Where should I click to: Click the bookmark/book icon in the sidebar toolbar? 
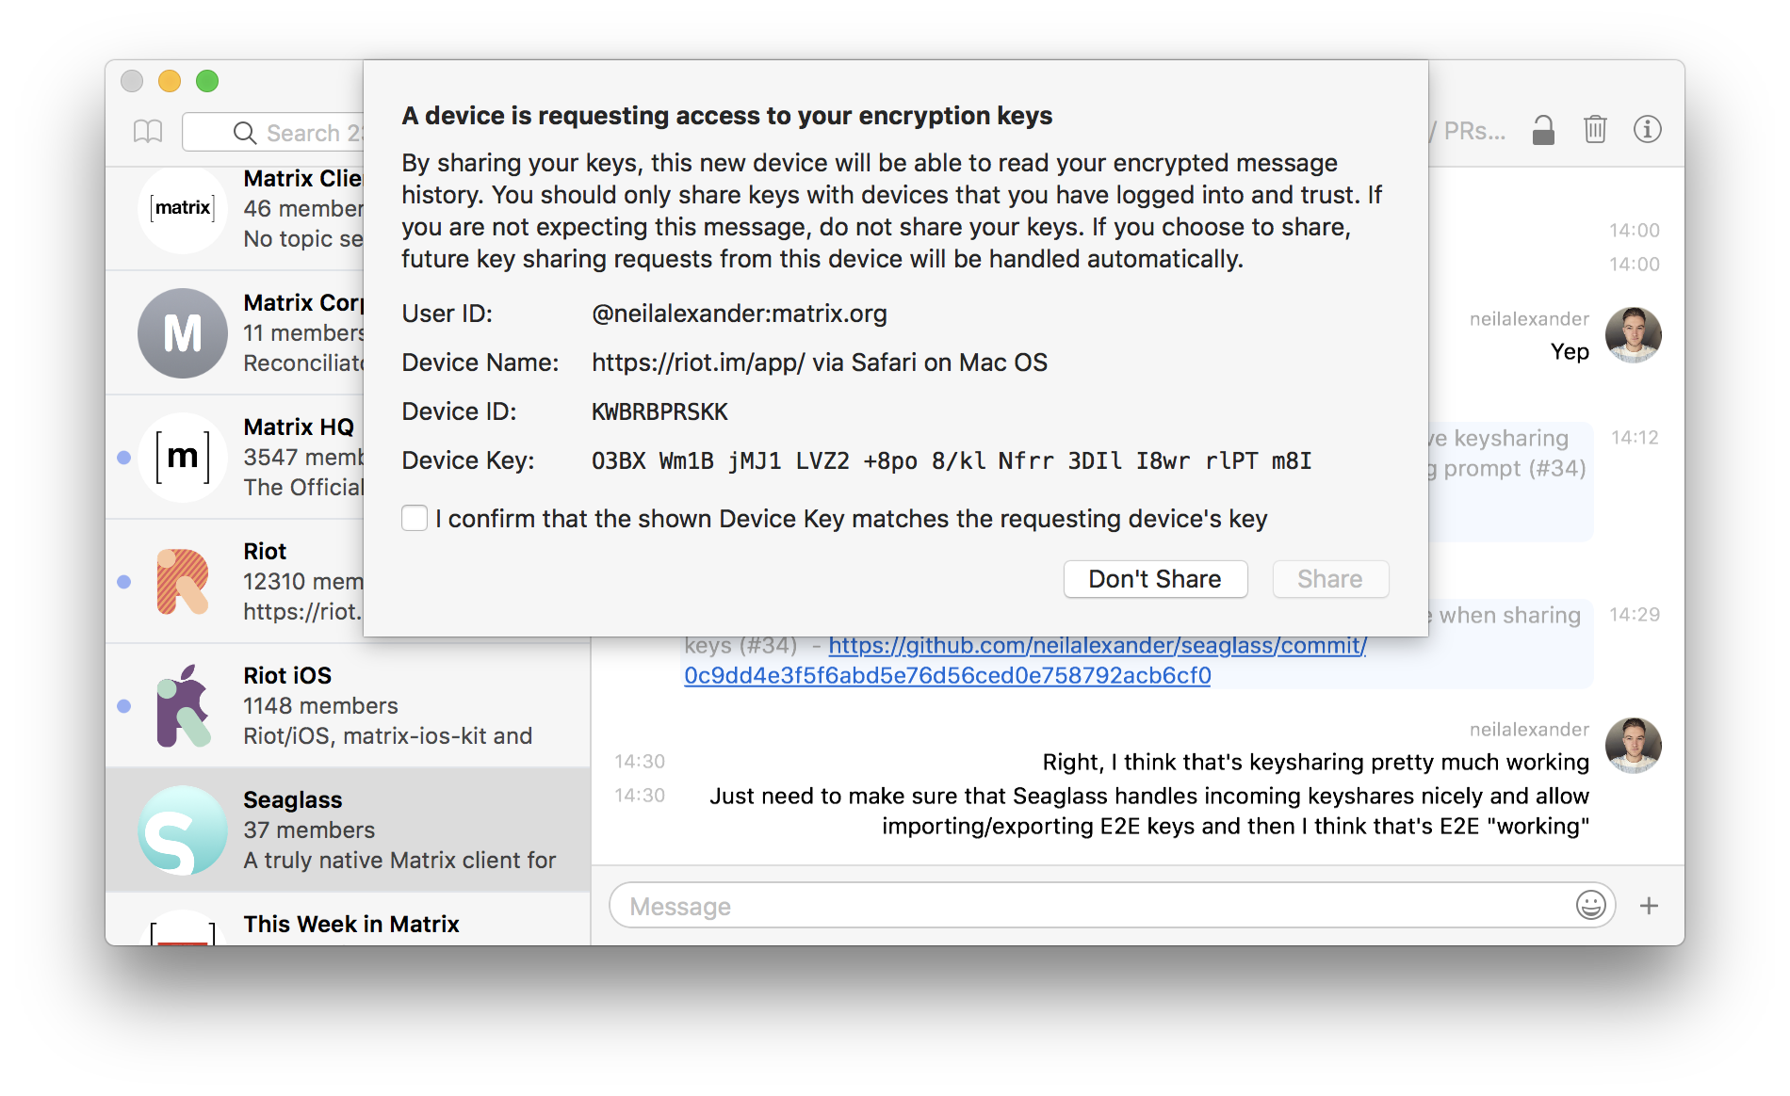(x=148, y=132)
